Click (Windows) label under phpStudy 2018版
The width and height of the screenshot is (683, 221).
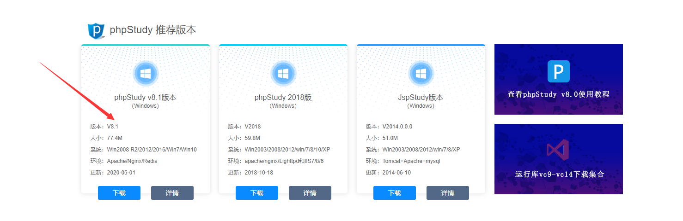283,106
